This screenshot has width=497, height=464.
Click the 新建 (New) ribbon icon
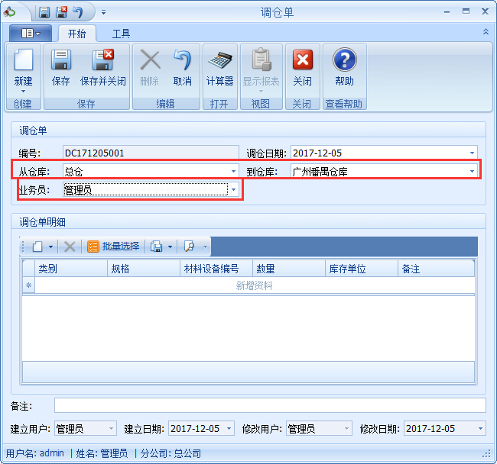[x=23, y=68]
